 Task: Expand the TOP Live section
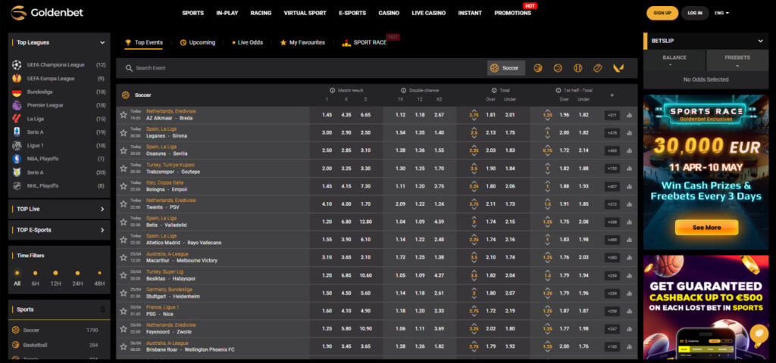(x=102, y=209)
